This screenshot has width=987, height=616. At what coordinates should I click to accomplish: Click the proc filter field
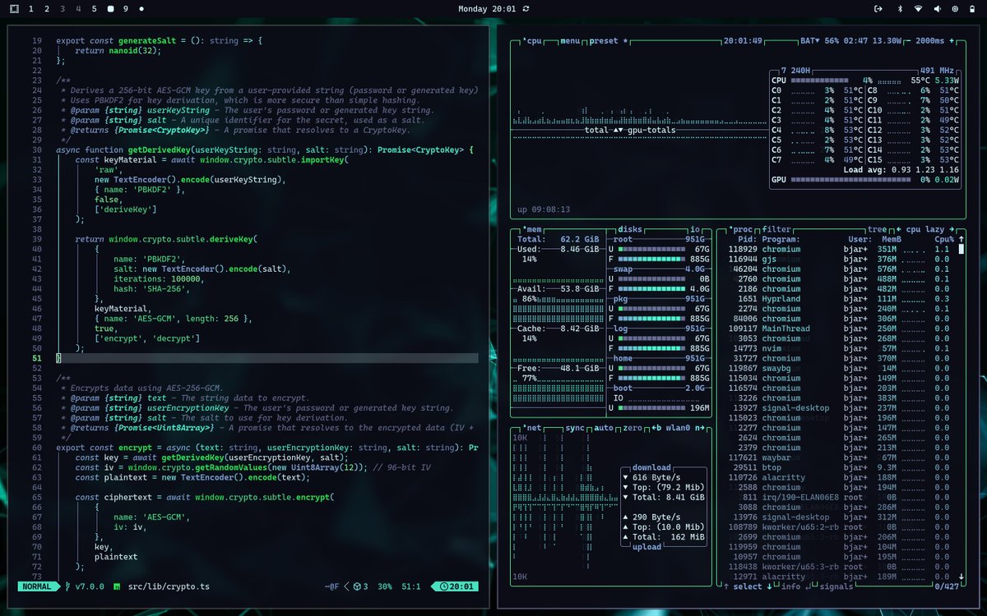pyautogui.click(x=776, y=229)
